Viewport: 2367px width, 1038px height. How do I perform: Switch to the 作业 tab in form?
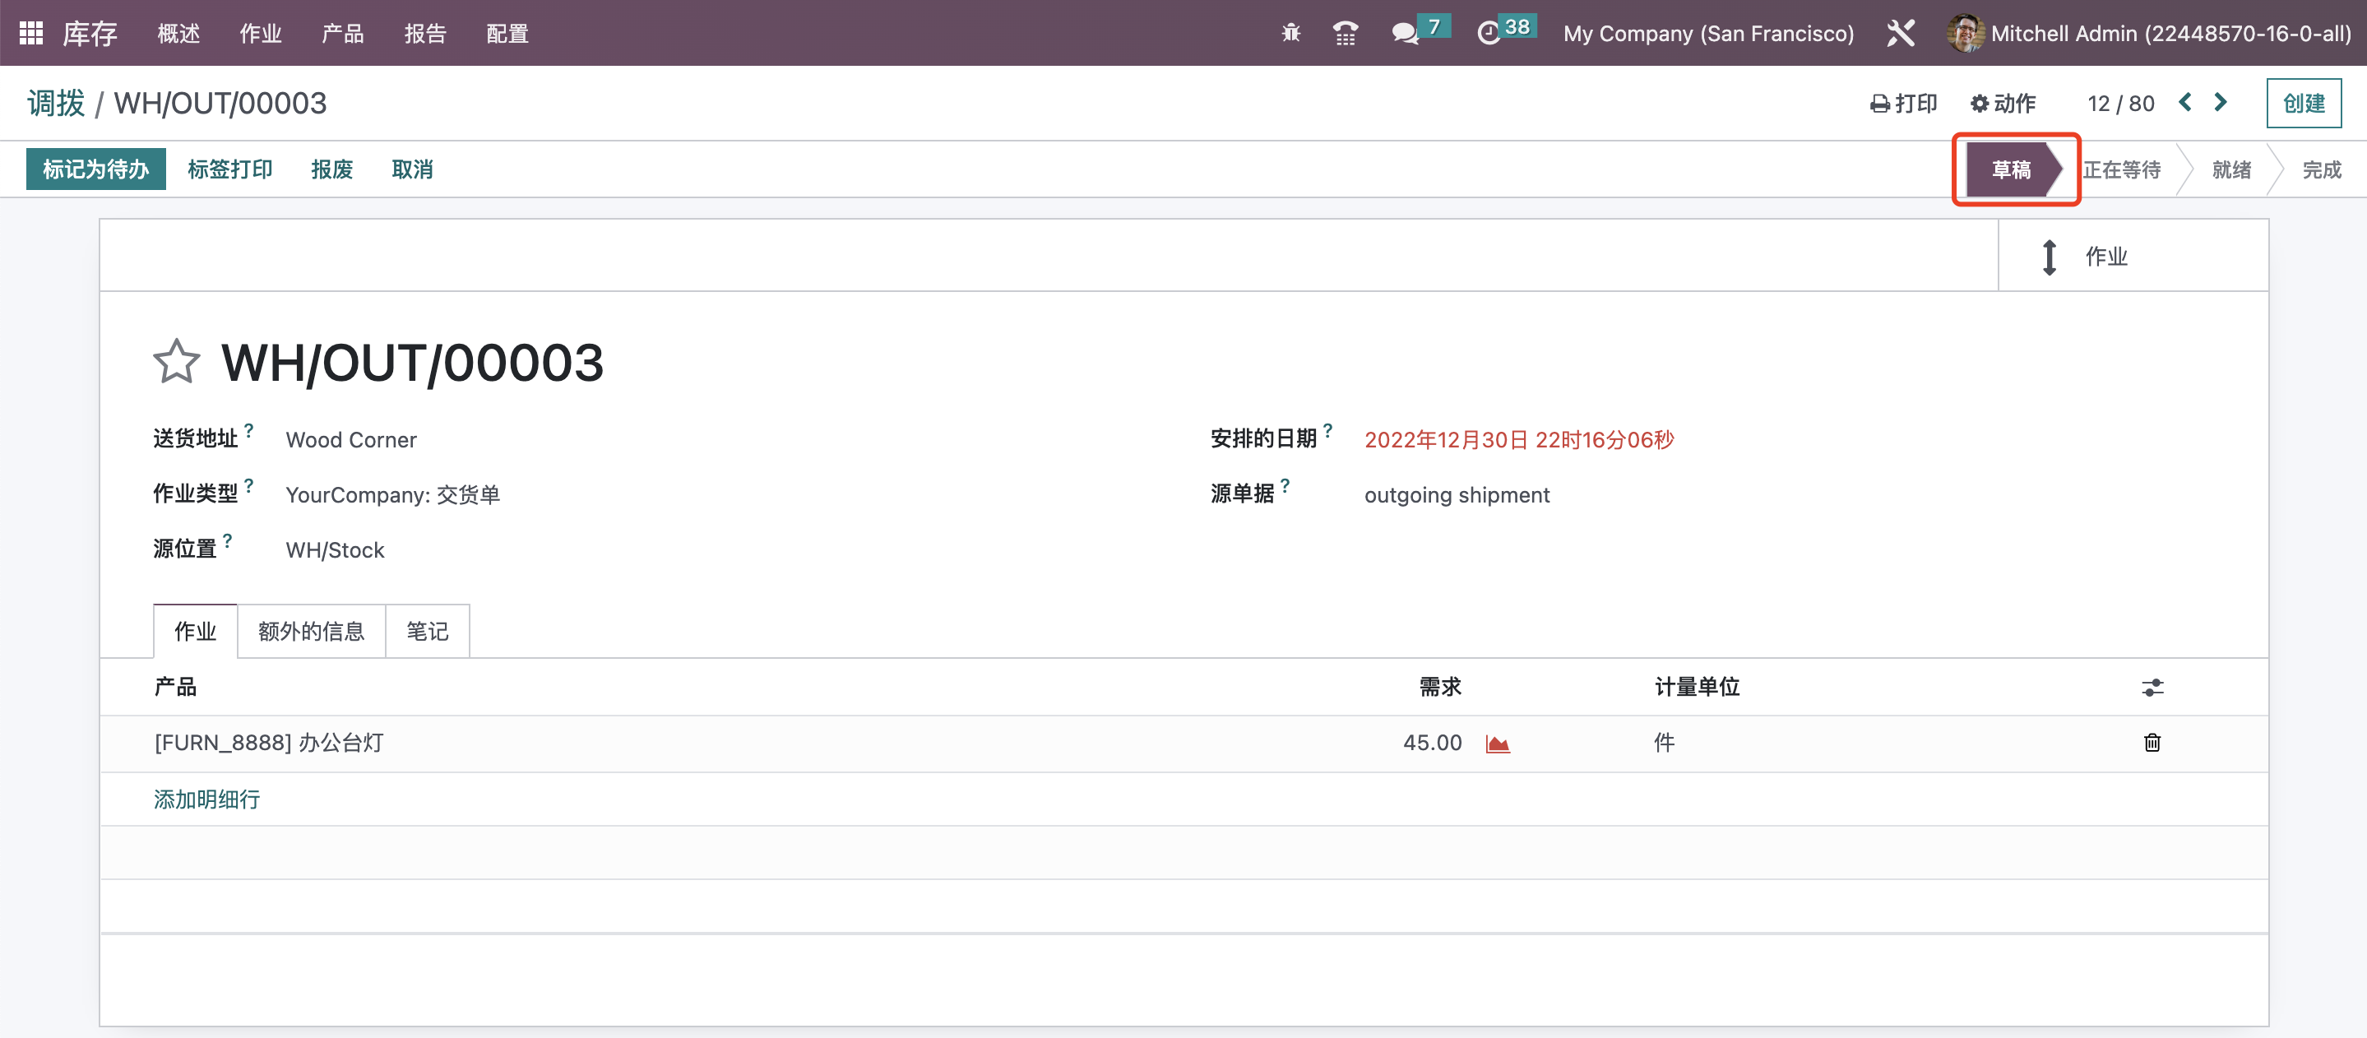click(195, 630)
